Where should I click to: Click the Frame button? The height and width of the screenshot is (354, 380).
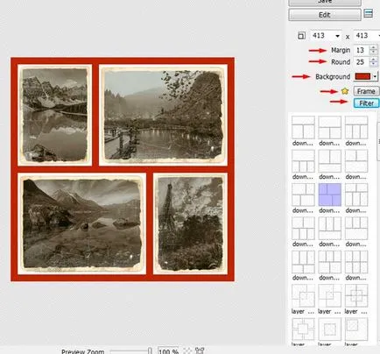tap(366, 91)
